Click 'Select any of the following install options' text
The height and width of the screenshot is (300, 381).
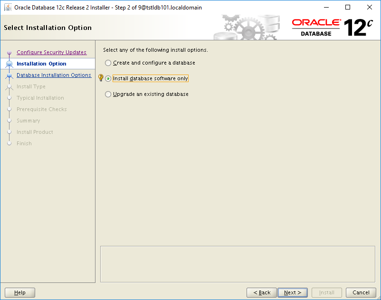(155, 50)
